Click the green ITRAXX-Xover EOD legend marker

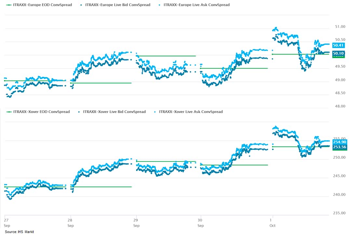pyautogui.click(x=8, y=112)
